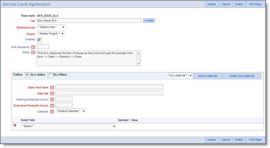Open the Calendar help icon

point(52,112)
